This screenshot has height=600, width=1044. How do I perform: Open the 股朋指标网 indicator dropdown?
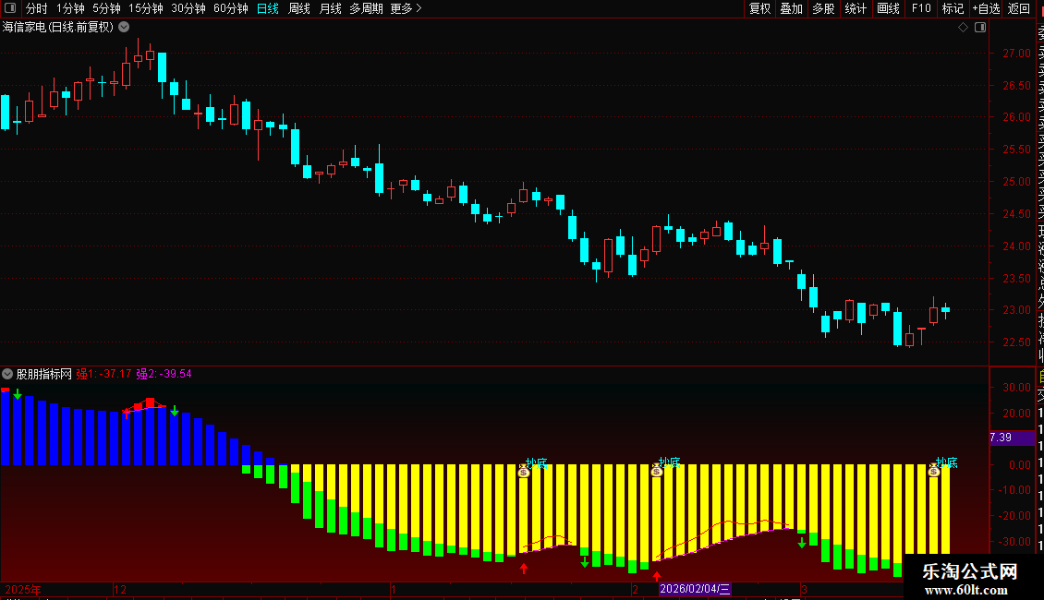(x=7, y=374)
